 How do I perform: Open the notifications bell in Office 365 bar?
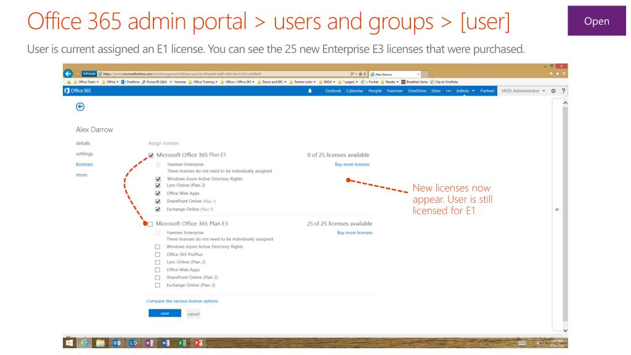coord(310,91)
